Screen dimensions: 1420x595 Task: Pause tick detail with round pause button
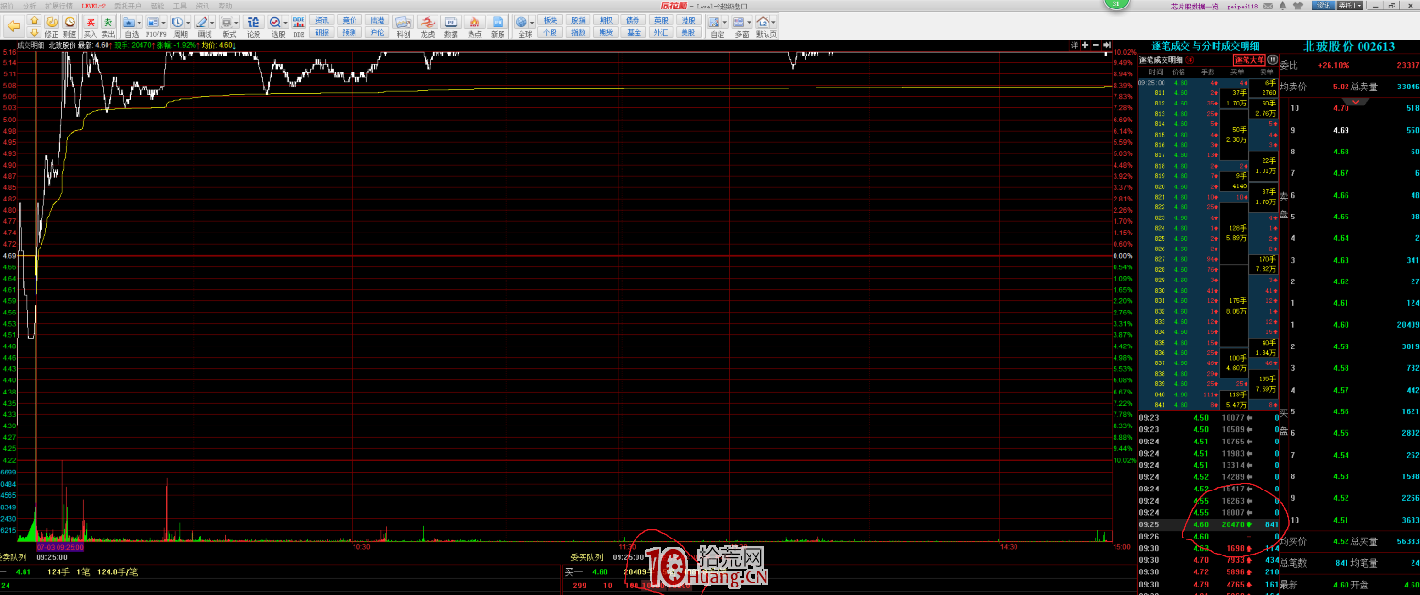(x=1272, y=59)
